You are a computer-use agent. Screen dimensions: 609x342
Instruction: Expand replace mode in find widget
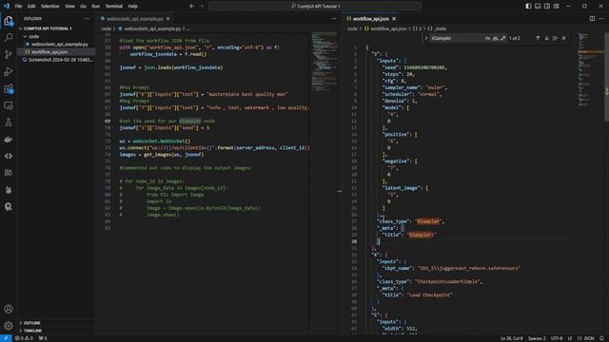(426, 38)
